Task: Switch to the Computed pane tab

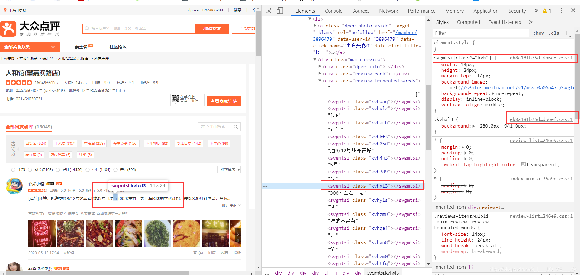Action: pyautogui.click(x=468, y=22)
